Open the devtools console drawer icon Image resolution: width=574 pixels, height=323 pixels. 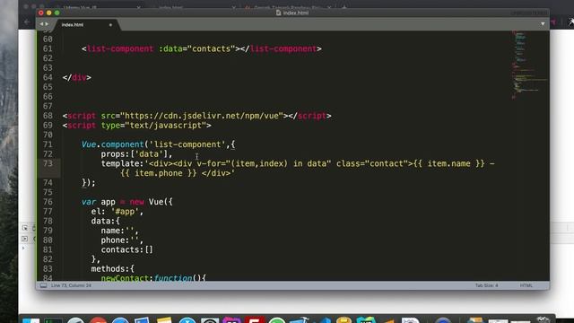point(24,239)
